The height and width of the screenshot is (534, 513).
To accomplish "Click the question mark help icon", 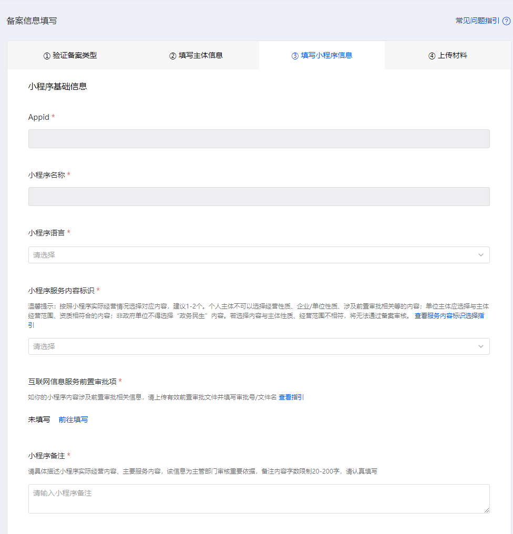I will 507,21.
